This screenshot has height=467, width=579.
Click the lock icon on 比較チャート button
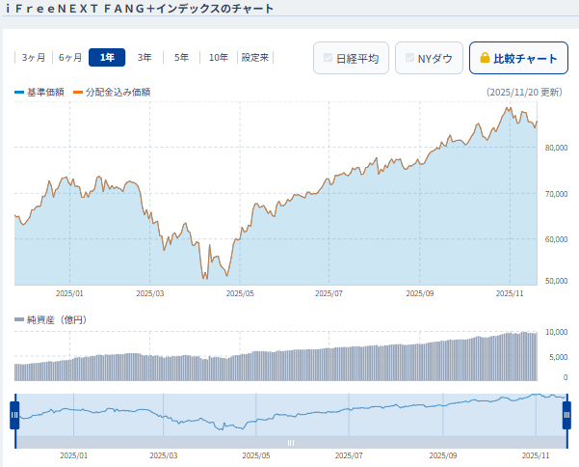click(x=485, y=58)
